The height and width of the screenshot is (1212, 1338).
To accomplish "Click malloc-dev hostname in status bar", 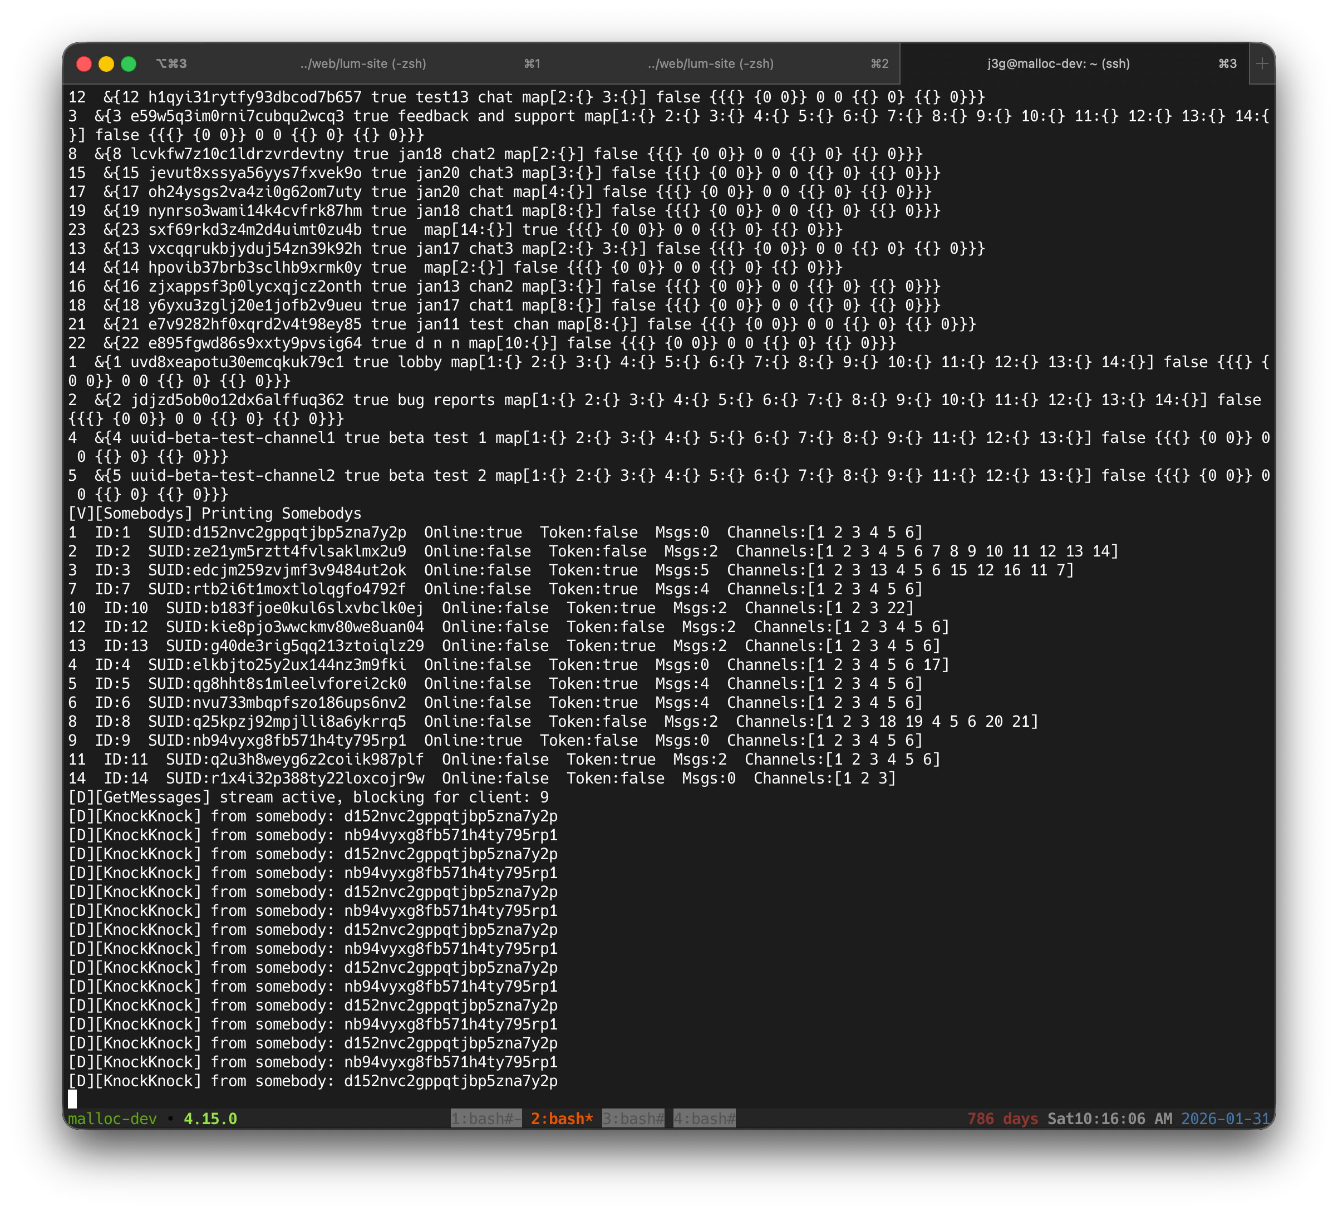I will [x=112, y=1119].
